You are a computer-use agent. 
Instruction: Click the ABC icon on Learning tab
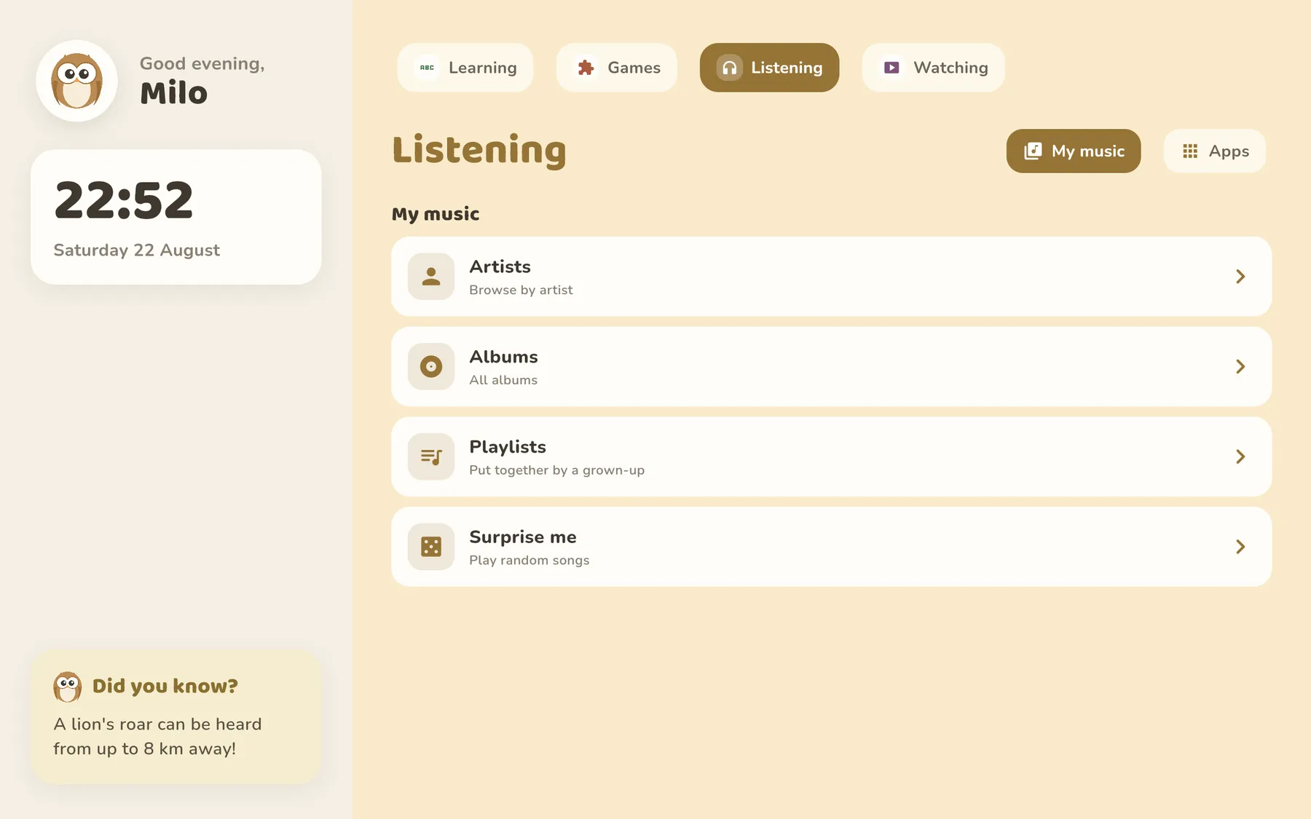427,68
